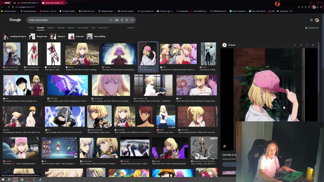Switch to the Haberler tab
The height and width of the screenshot is (182, 324).
[x=71, y=28]
